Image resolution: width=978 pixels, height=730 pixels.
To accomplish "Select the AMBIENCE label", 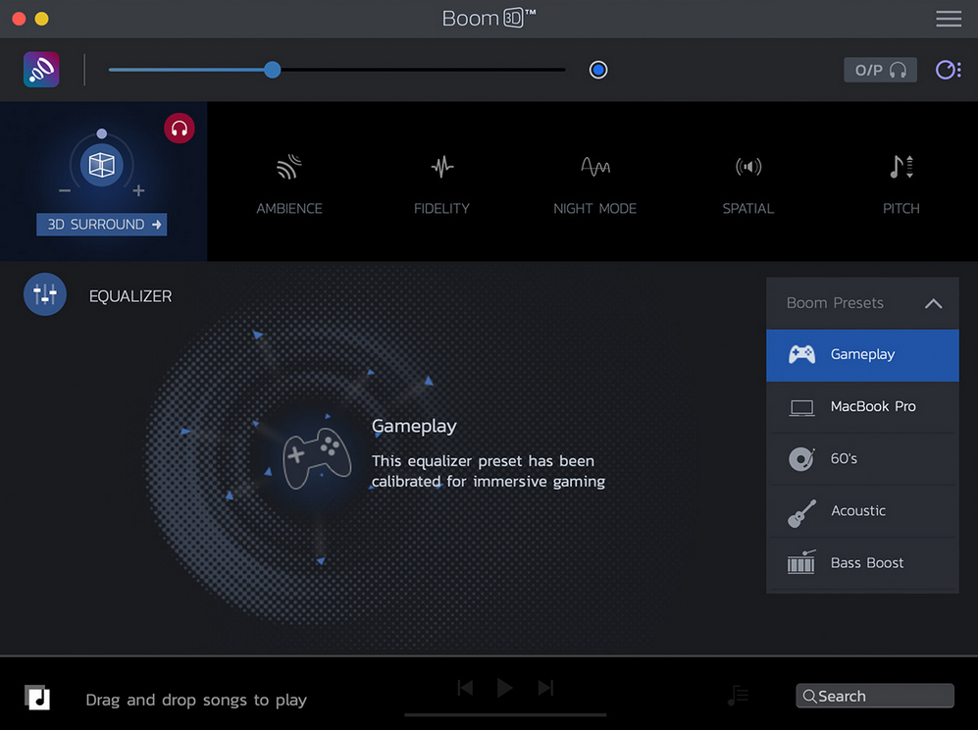I will click(289, 208).
